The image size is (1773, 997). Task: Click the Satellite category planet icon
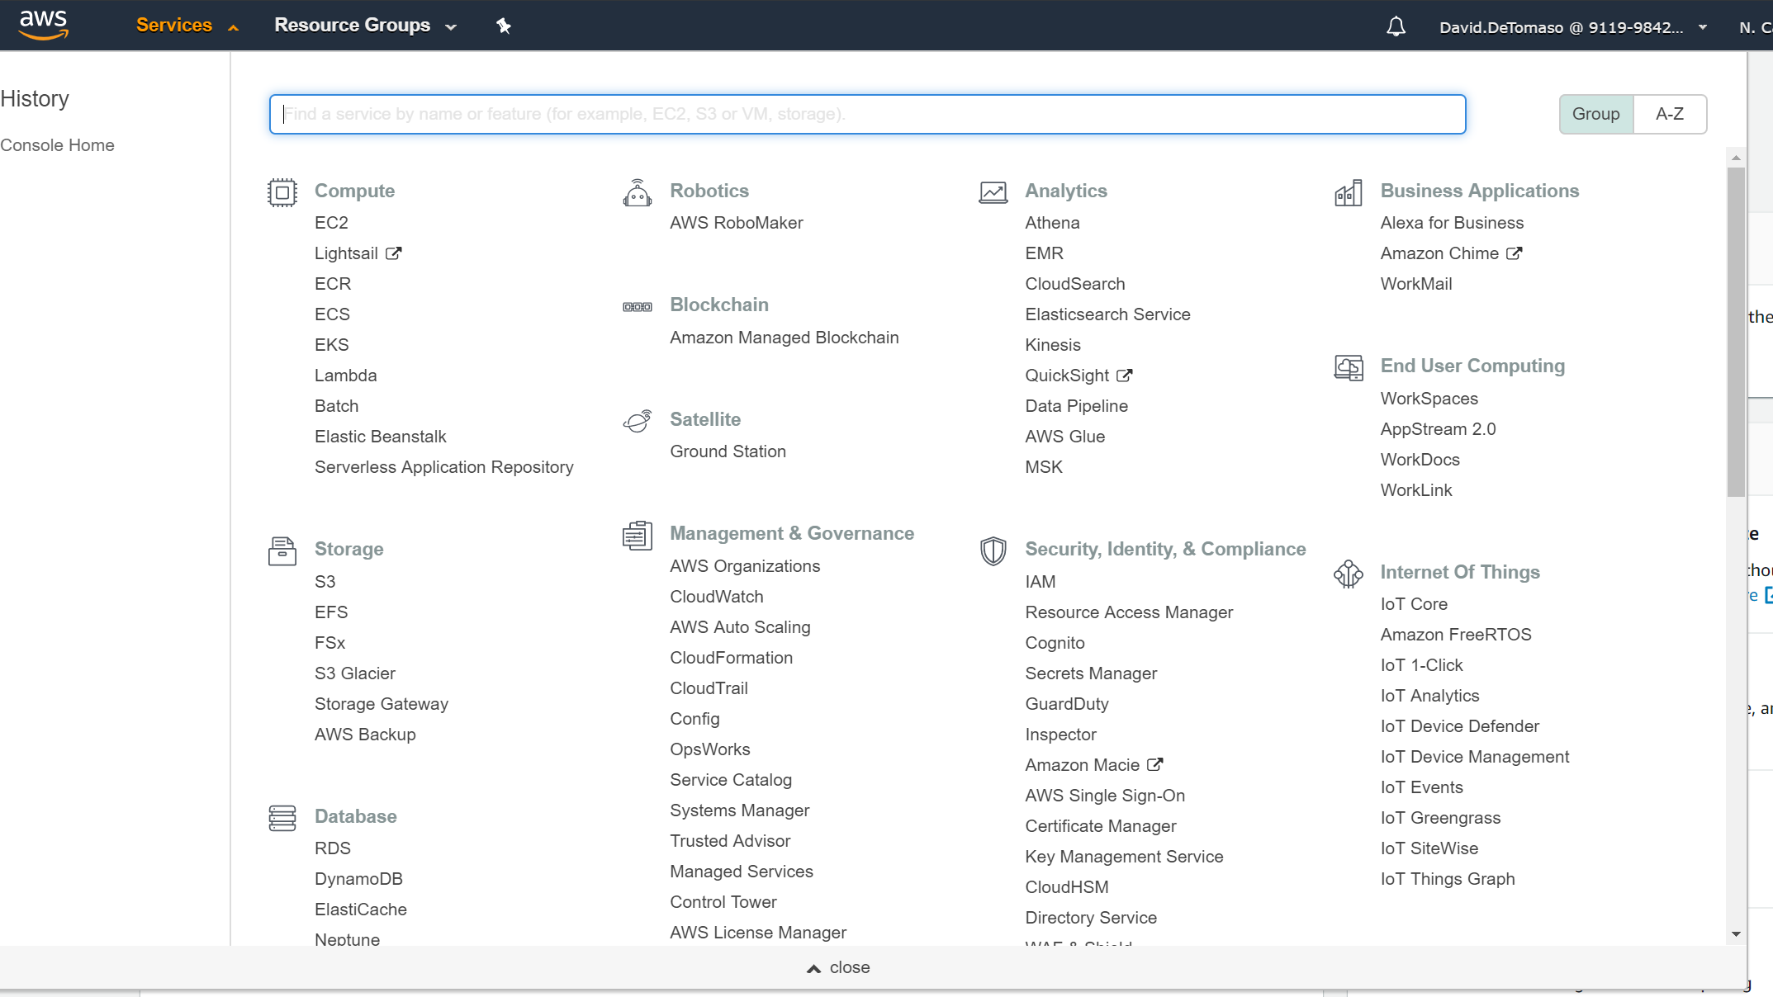coord(638,421)
